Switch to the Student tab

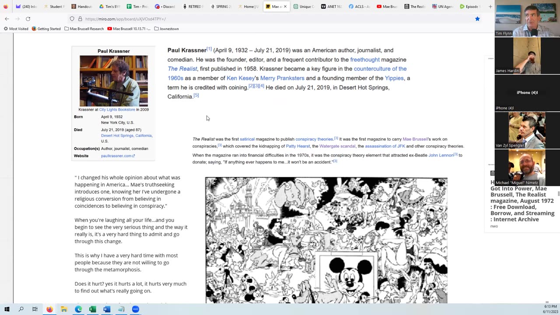click(x=54, y=7)
